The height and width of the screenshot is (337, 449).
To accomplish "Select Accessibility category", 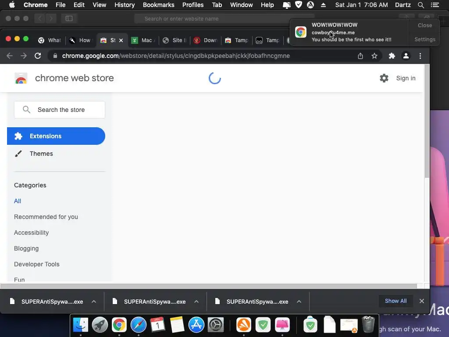I will tap(31, 233).
